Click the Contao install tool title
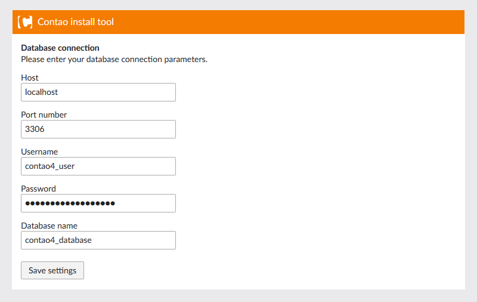 [x=76, y=22]
